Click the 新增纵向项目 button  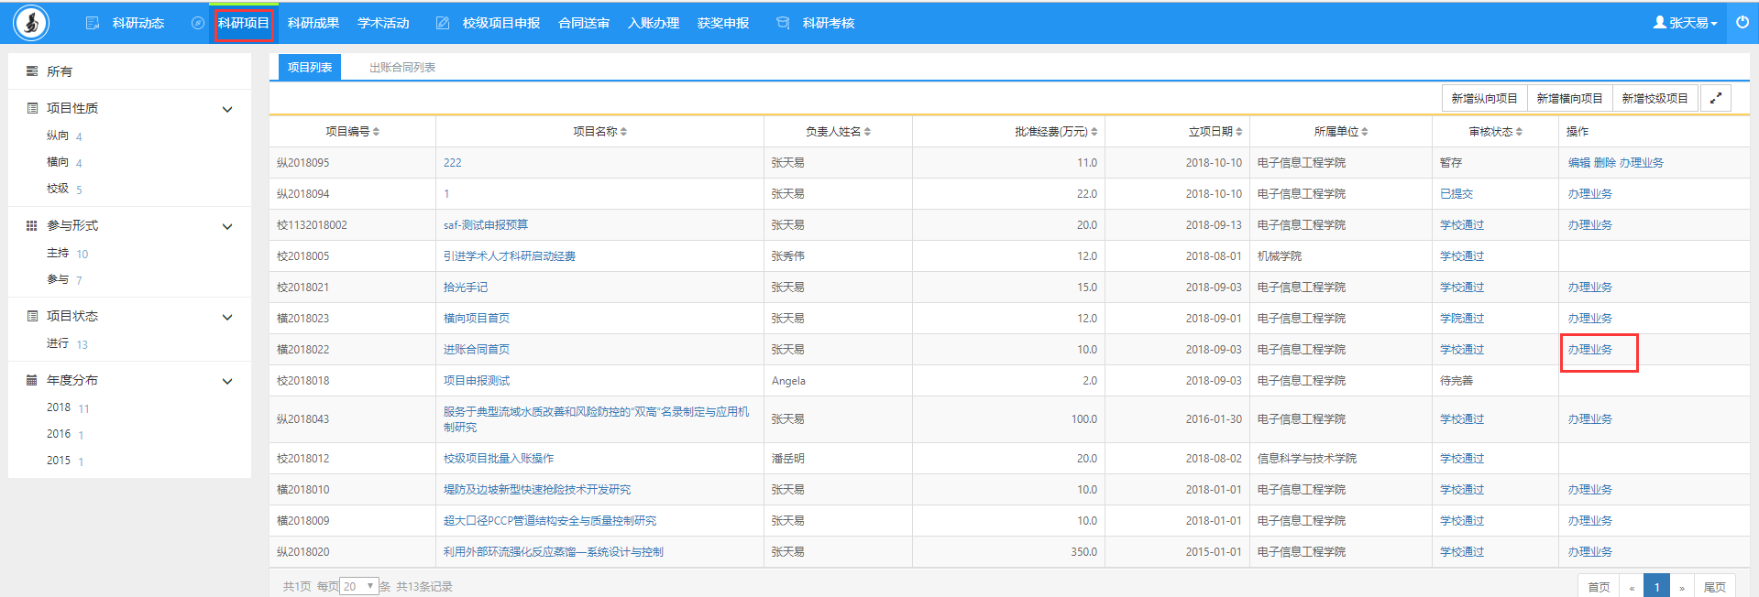click(x=1483, y=98)
